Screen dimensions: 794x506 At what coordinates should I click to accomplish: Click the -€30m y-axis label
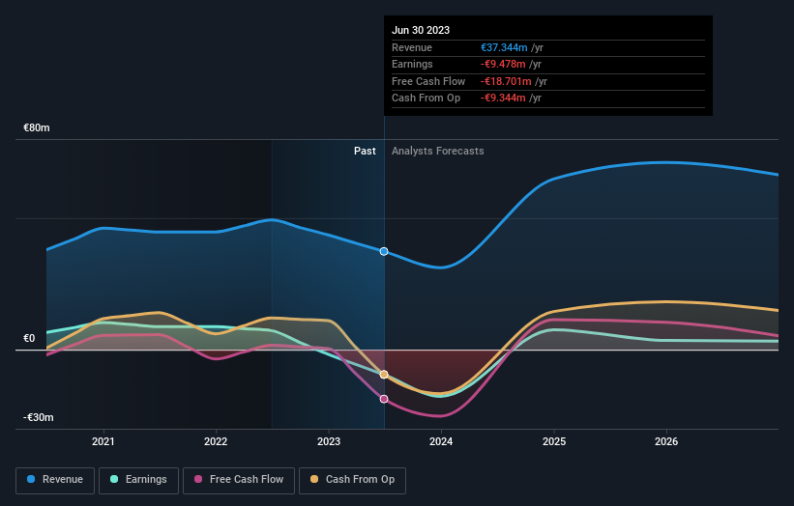[39, 417]
